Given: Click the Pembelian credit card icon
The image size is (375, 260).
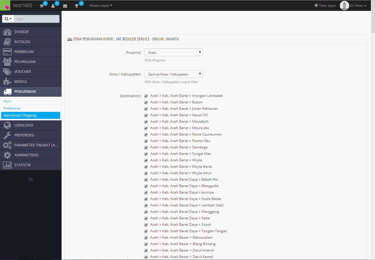Looking at the screenshot, I should [7, 52].
